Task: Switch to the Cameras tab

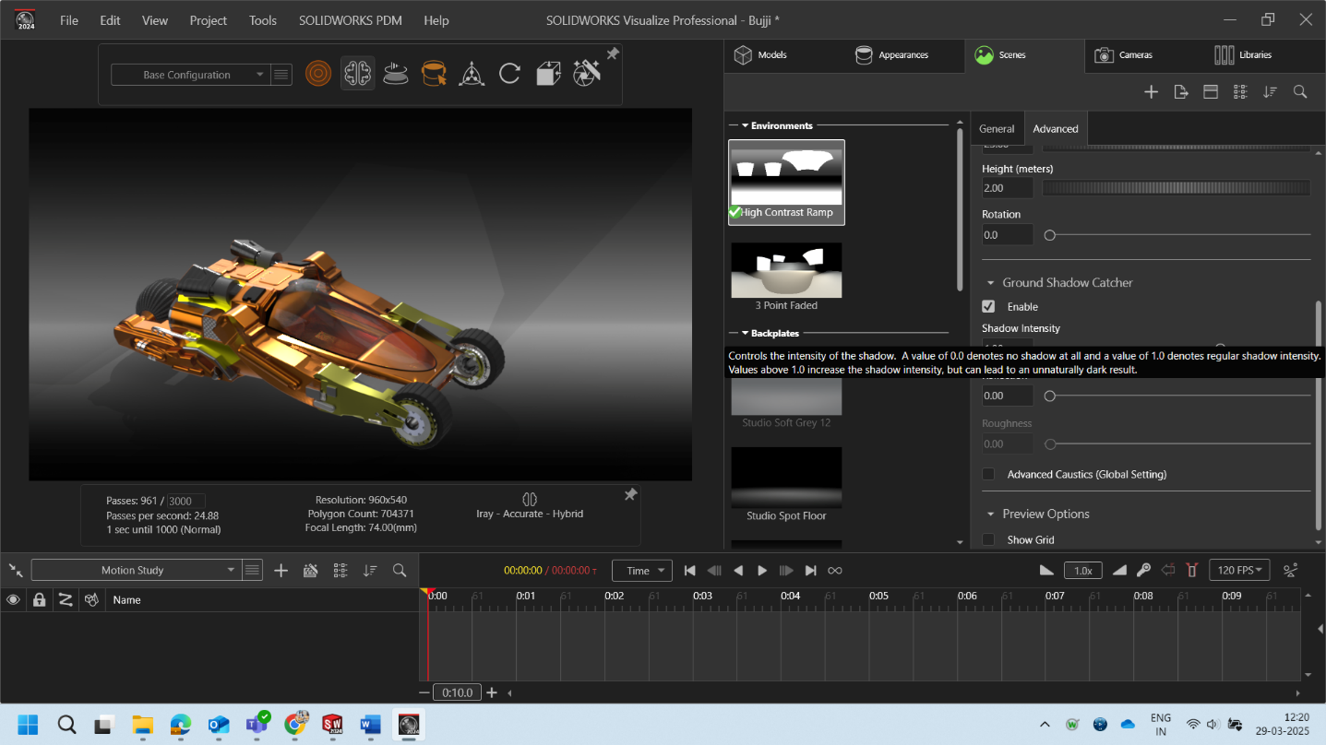Action: (1124, 55)
